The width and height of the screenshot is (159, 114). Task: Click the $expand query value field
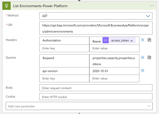[114, 61]
